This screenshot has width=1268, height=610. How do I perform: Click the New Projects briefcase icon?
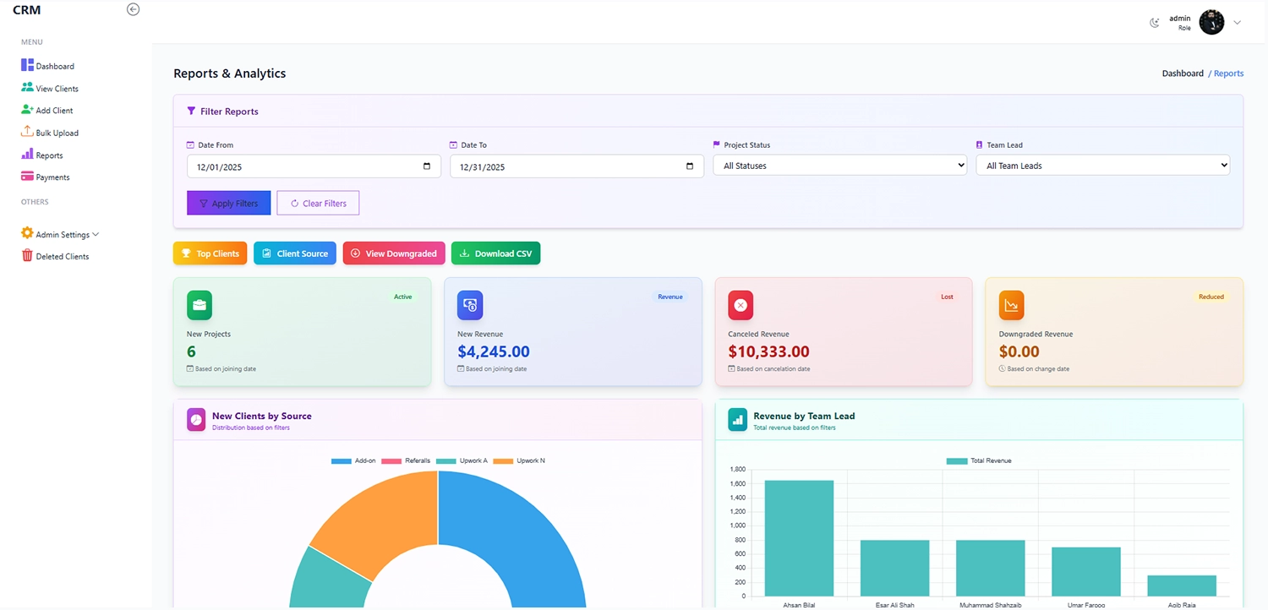tap(199, 305)
